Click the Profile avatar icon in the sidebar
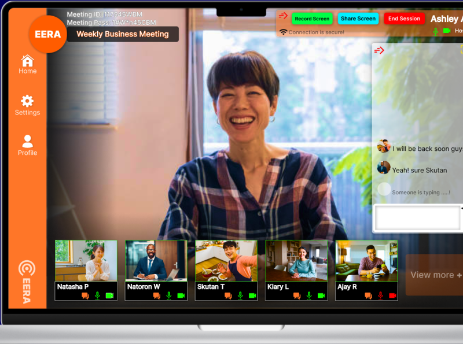Screen dimensions: 463x344 tap(27, 139)
